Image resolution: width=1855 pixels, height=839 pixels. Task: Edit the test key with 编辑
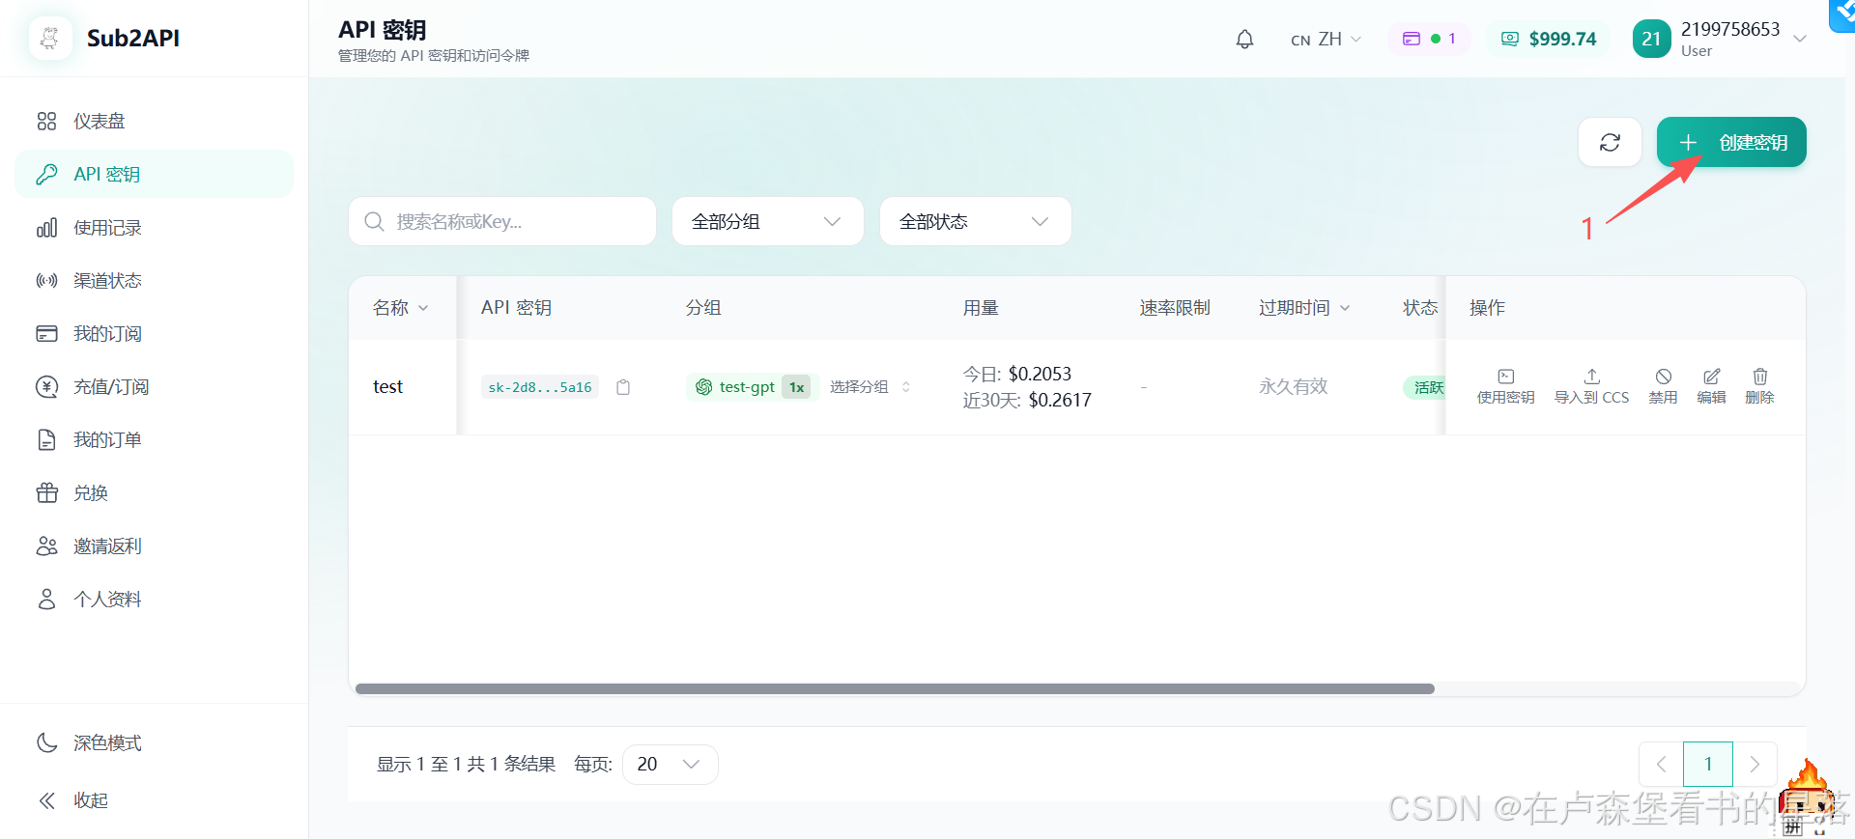click(x=1711, y=386)
